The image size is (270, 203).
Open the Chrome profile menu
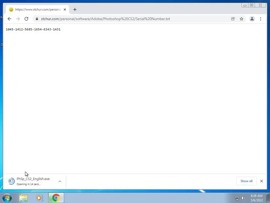point(252,19)
